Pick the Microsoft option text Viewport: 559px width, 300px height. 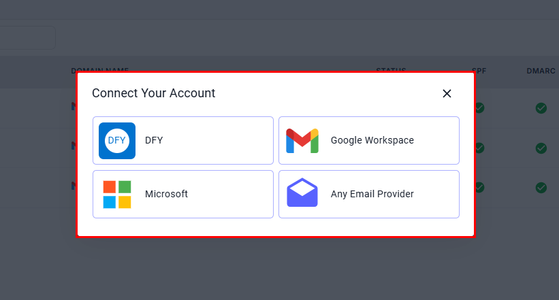pos(166,194)
